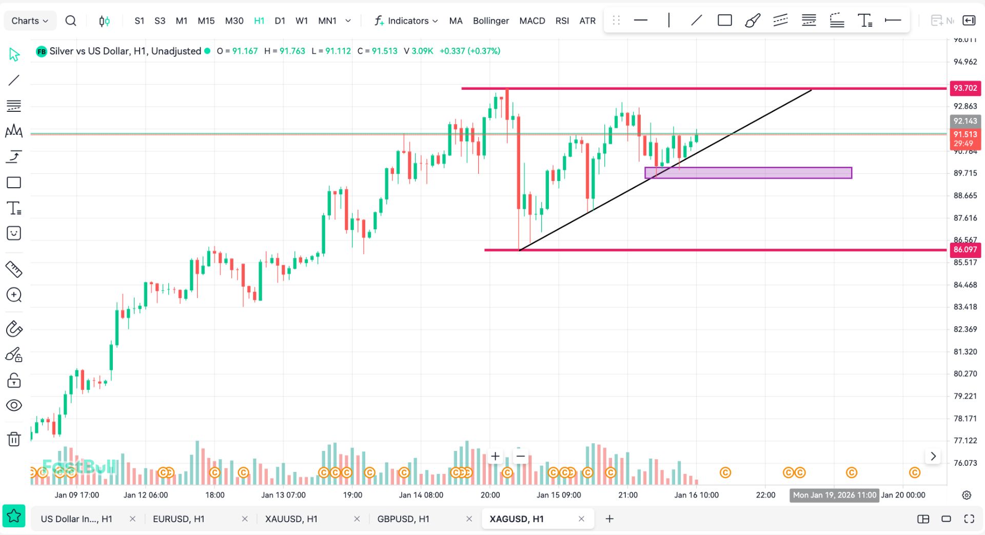The image size is (985, 535).
Task: Toggle drawings visibility eye icon
Action: point(14,405)
